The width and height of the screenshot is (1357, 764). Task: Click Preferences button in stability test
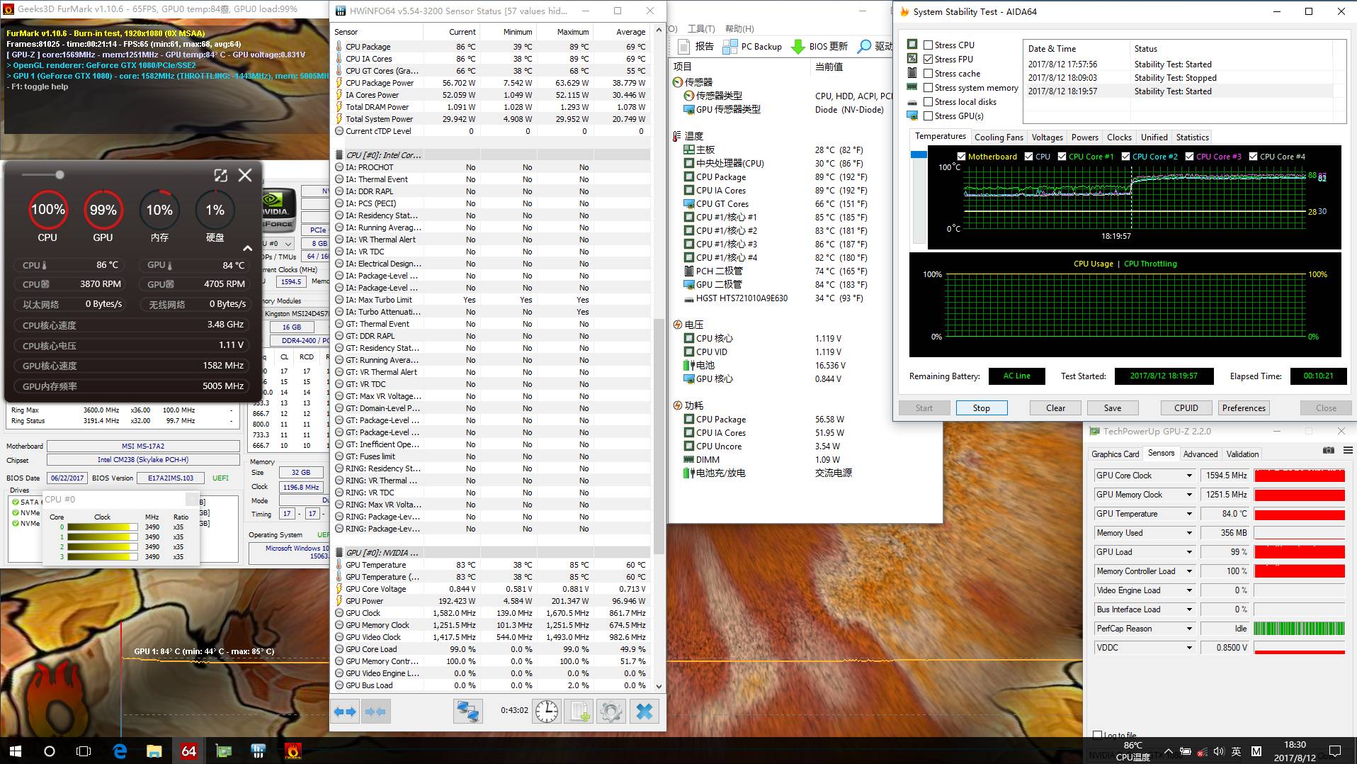tap(1244, 408)
